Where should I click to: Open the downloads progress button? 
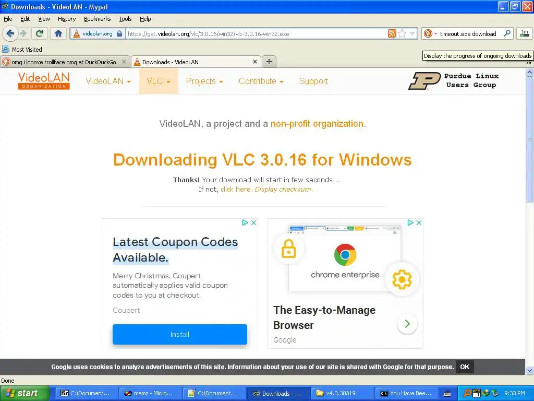click(x=525, y=33)
